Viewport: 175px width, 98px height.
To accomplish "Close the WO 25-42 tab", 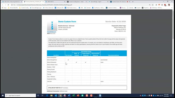I will pos(22,2).
